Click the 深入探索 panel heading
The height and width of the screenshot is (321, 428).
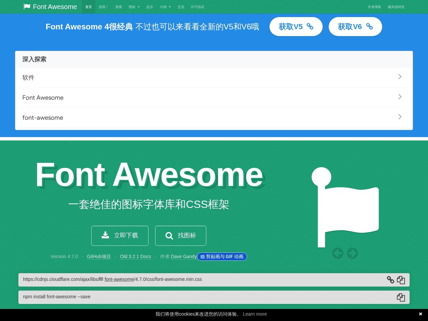tap(34, 59)
